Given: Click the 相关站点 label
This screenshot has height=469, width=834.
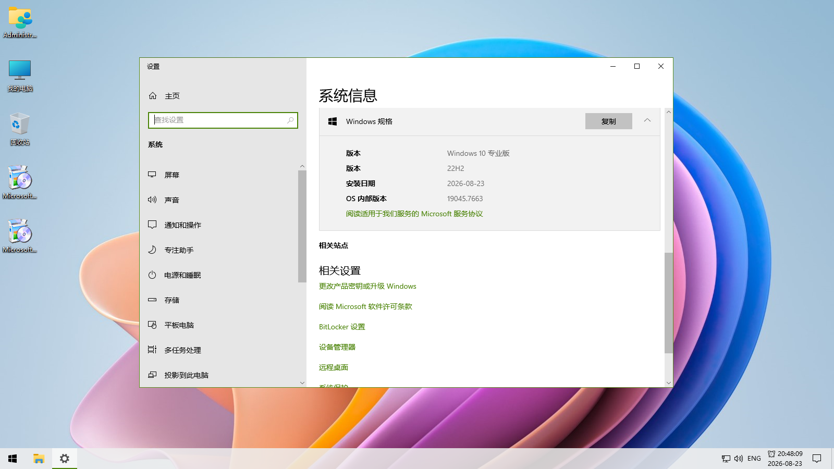Looking at the screenshot, I should 334,245.
